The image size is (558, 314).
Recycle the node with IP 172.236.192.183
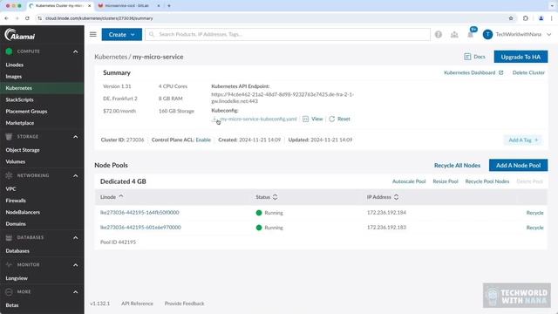click(534, 228)
